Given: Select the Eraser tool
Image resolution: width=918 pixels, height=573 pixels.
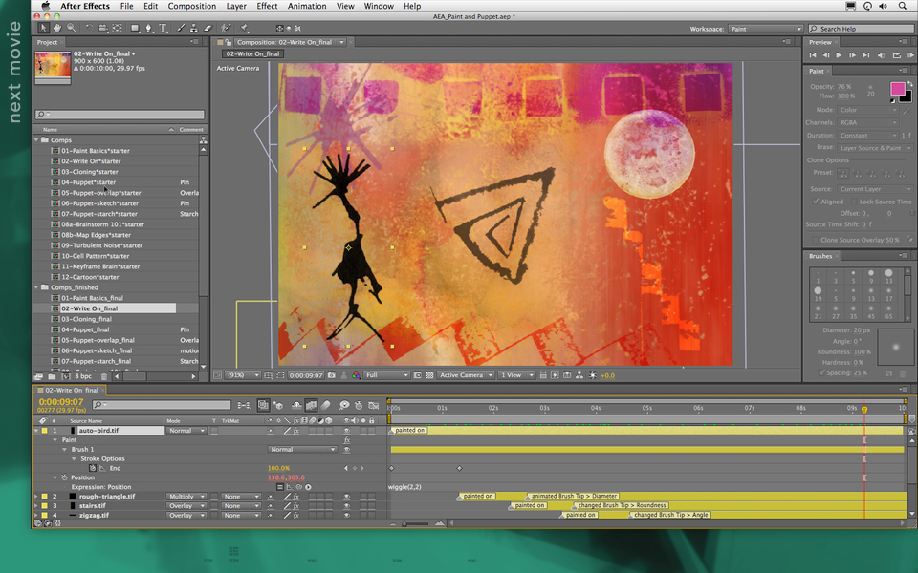Looking at the screenshot, I should point(208,28).
